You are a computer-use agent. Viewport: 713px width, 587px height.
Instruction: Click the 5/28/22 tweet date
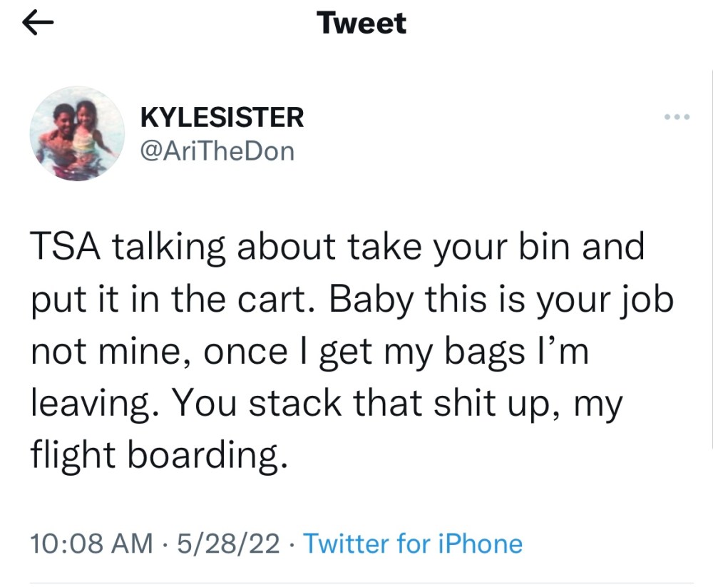[x=228, y=543]
